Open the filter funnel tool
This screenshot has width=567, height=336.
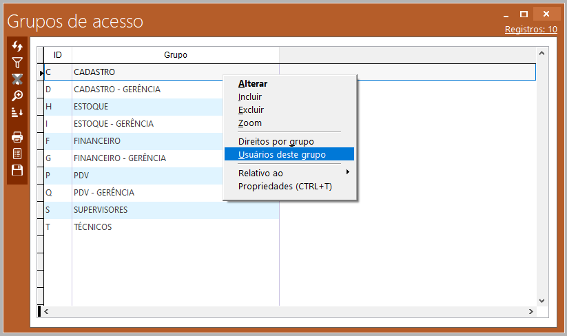click(x=18, y=63)
